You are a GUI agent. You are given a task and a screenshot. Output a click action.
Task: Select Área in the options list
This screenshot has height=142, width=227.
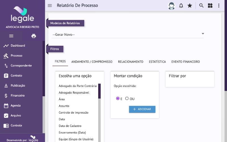(62, 99)
